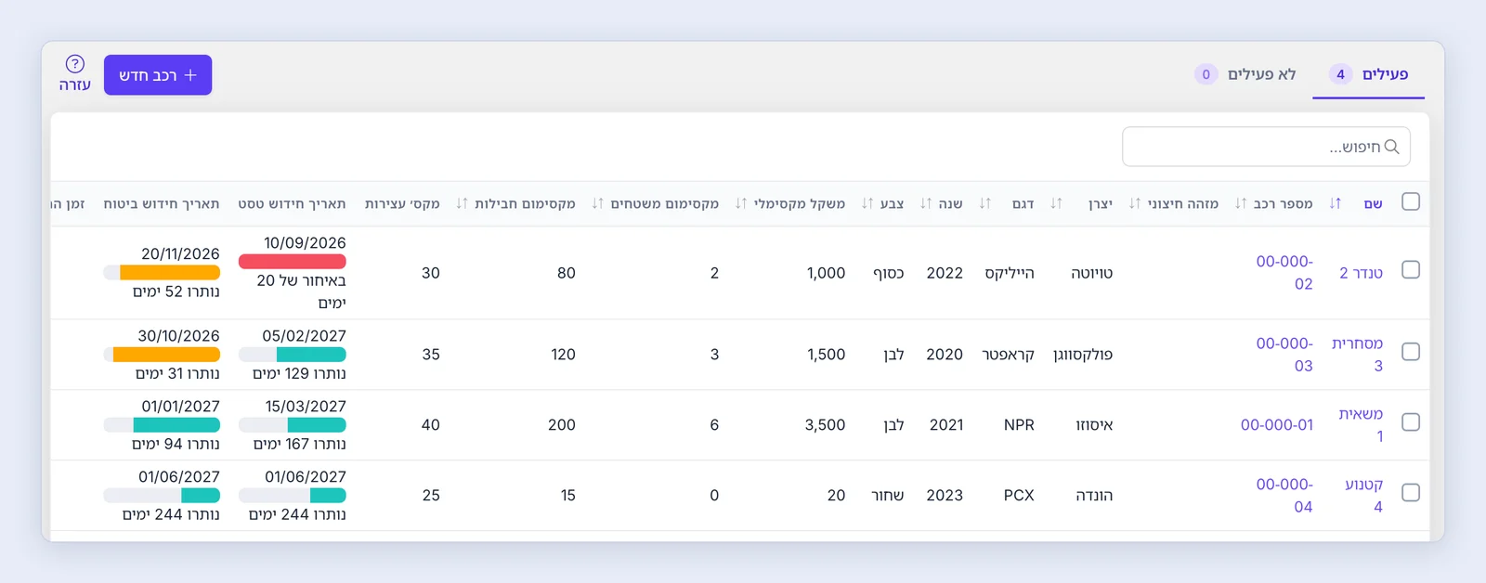Image resolution: width=1486 pixels, height=583 pixels.
Task: Click the test renewal date 15/03/2027
Action: [x=306, y=407]
